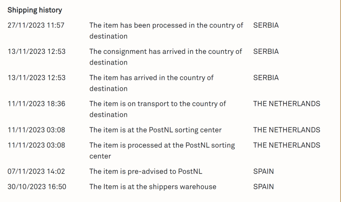This screenshot has height=202, width=341.
Task: Select the 27/11/2023 11:57 timestamp
Action: pyautogui.click(x=36, y=25)
